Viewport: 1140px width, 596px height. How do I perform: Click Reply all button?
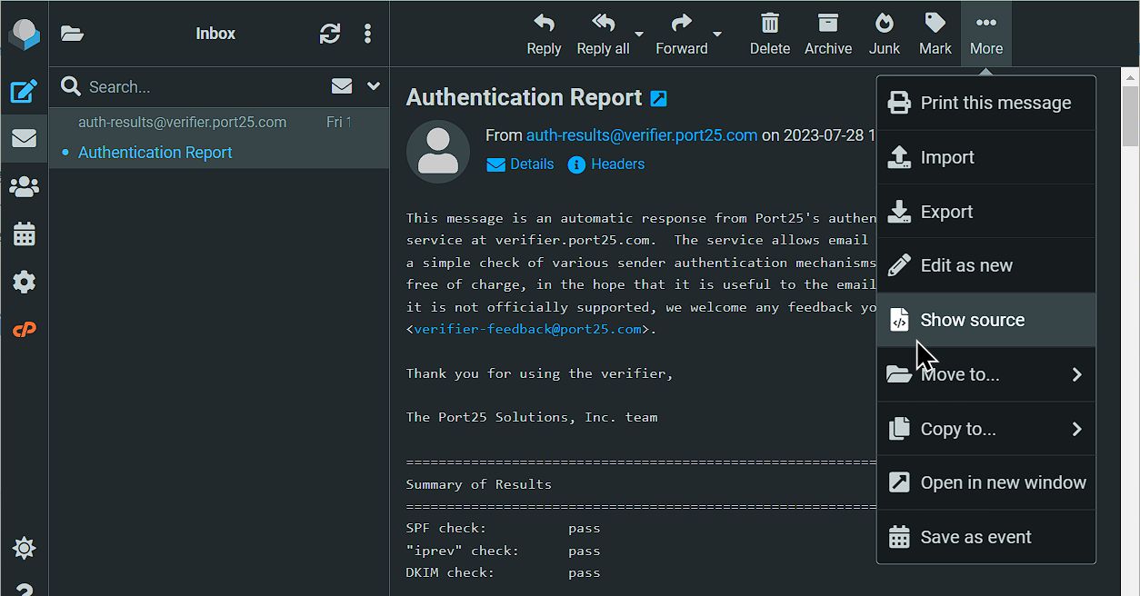(x=603, y=34)
